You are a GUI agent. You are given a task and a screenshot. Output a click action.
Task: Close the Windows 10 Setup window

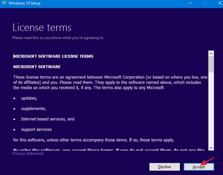coord(220,3)
